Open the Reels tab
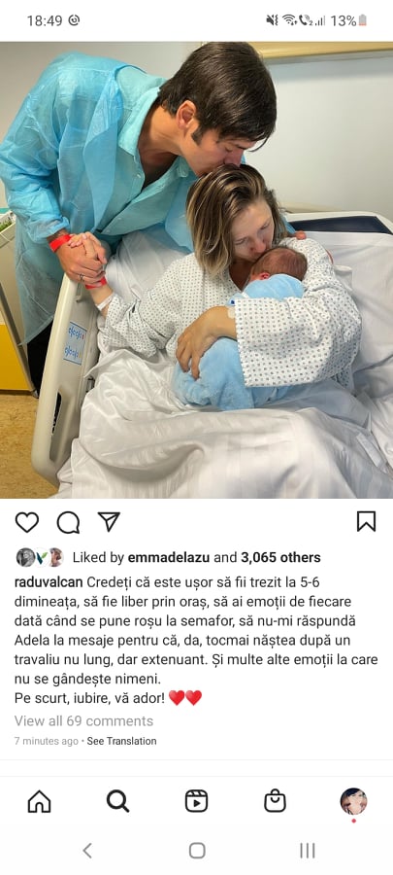 196,801
